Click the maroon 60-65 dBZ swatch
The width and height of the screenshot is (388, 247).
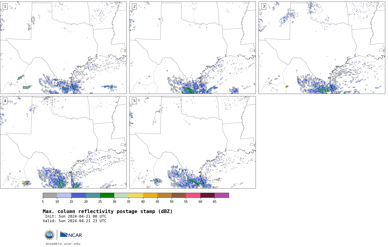coord(207,195)
